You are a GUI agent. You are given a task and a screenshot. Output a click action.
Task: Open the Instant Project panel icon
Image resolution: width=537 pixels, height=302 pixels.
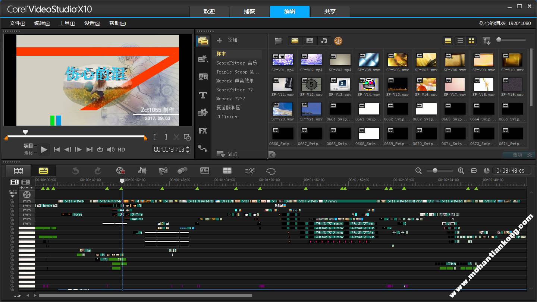point(203,59)
